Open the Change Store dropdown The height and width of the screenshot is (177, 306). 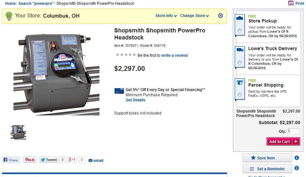tap(194, 16)
